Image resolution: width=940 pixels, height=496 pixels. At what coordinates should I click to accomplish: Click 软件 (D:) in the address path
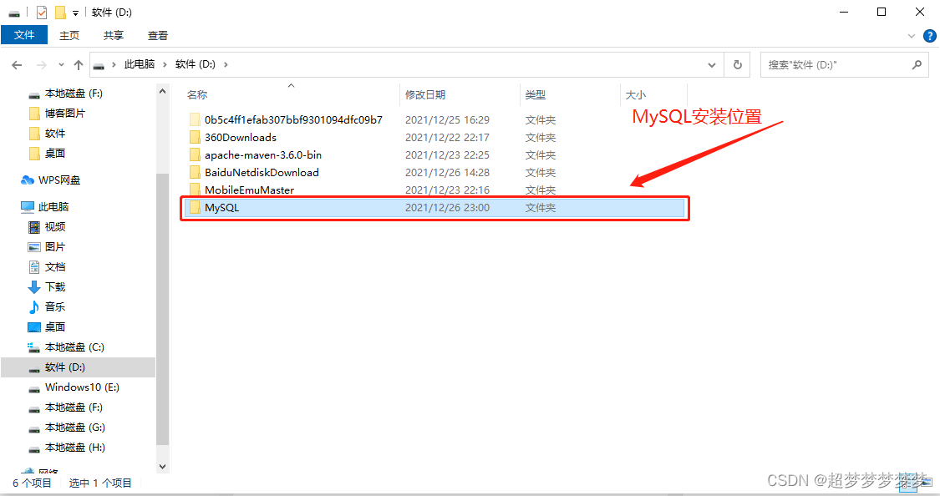195,64
